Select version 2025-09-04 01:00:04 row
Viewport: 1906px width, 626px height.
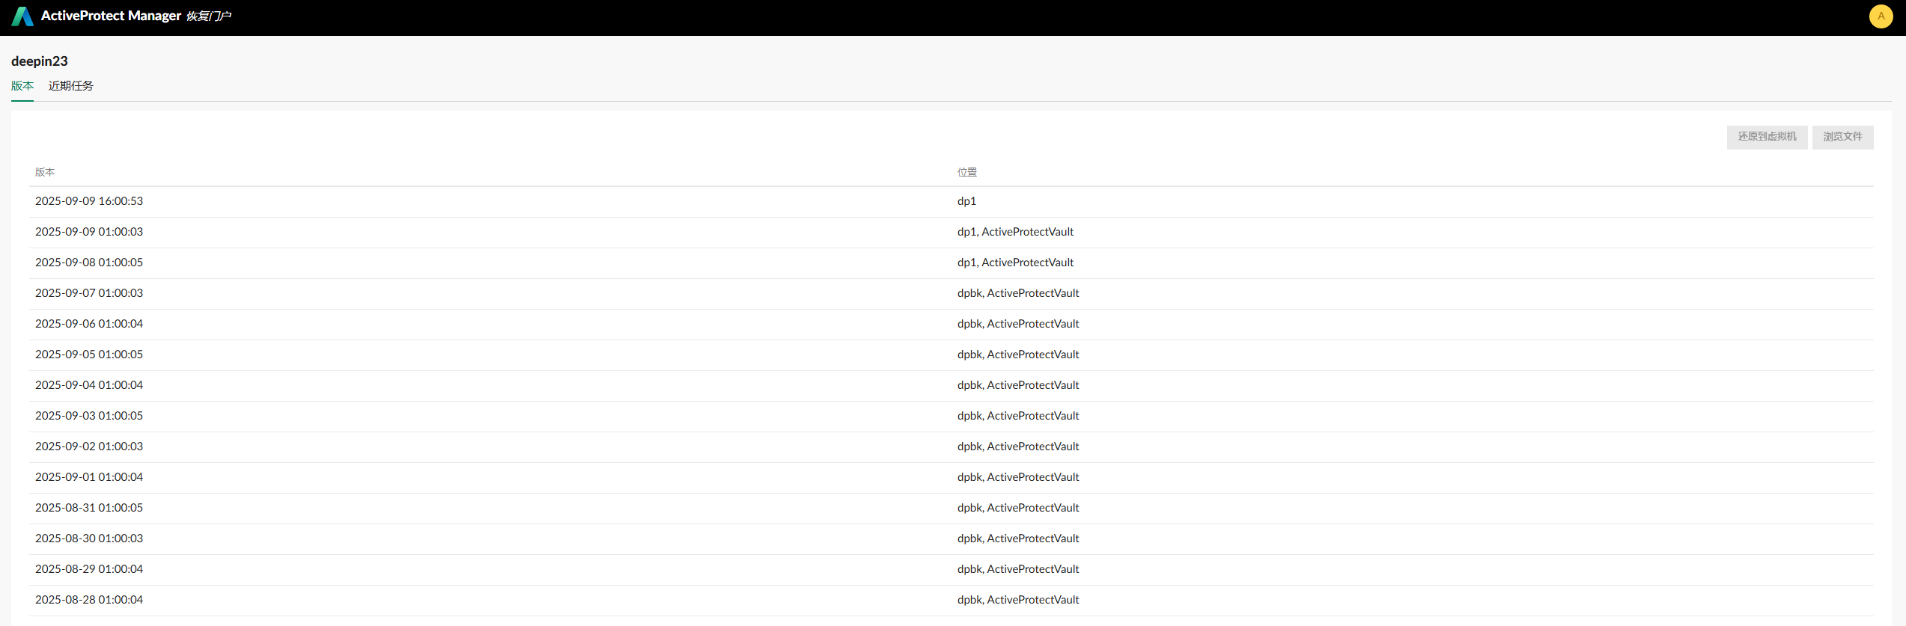tap(89, 385)
